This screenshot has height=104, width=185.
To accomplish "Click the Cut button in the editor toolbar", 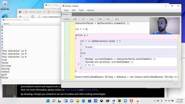I will tap(83, 19).
